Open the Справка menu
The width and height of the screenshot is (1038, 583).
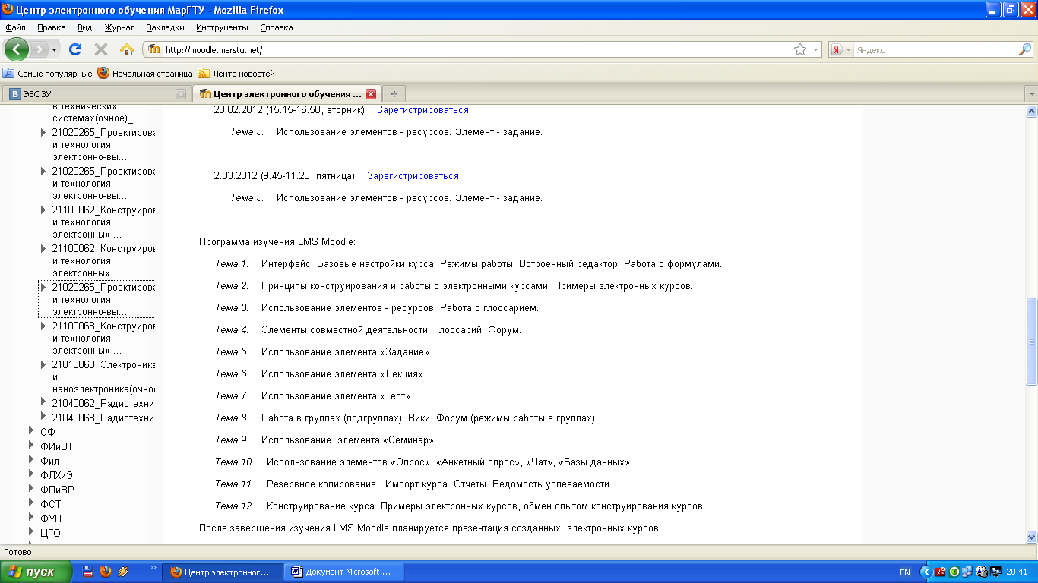click(x=276, y=27)
